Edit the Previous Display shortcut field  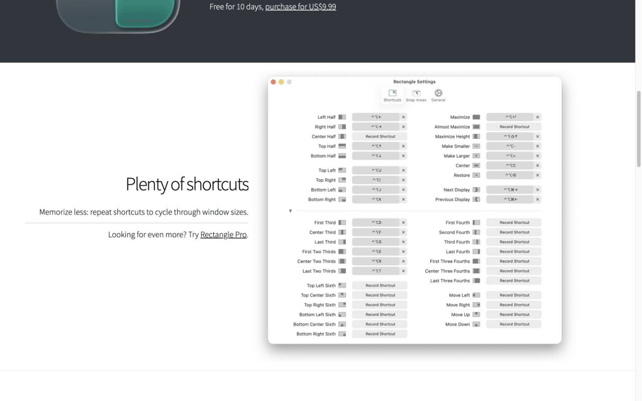point(510,200)
